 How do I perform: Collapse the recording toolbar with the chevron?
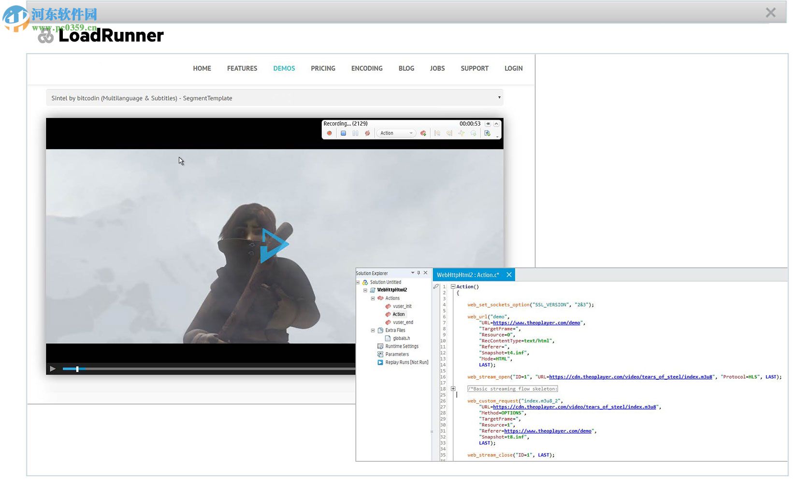click(x=496, y=124)
